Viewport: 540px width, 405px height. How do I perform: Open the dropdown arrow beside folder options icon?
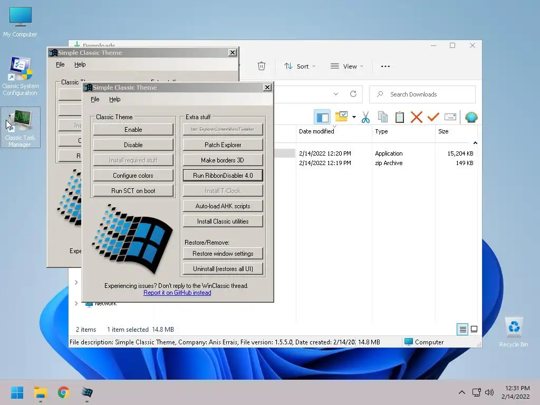354,117
